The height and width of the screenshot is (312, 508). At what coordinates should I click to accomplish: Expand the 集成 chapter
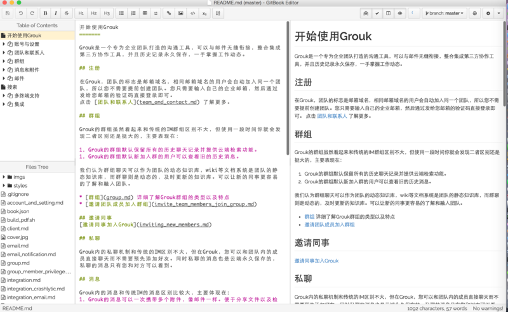coord(4,104)
